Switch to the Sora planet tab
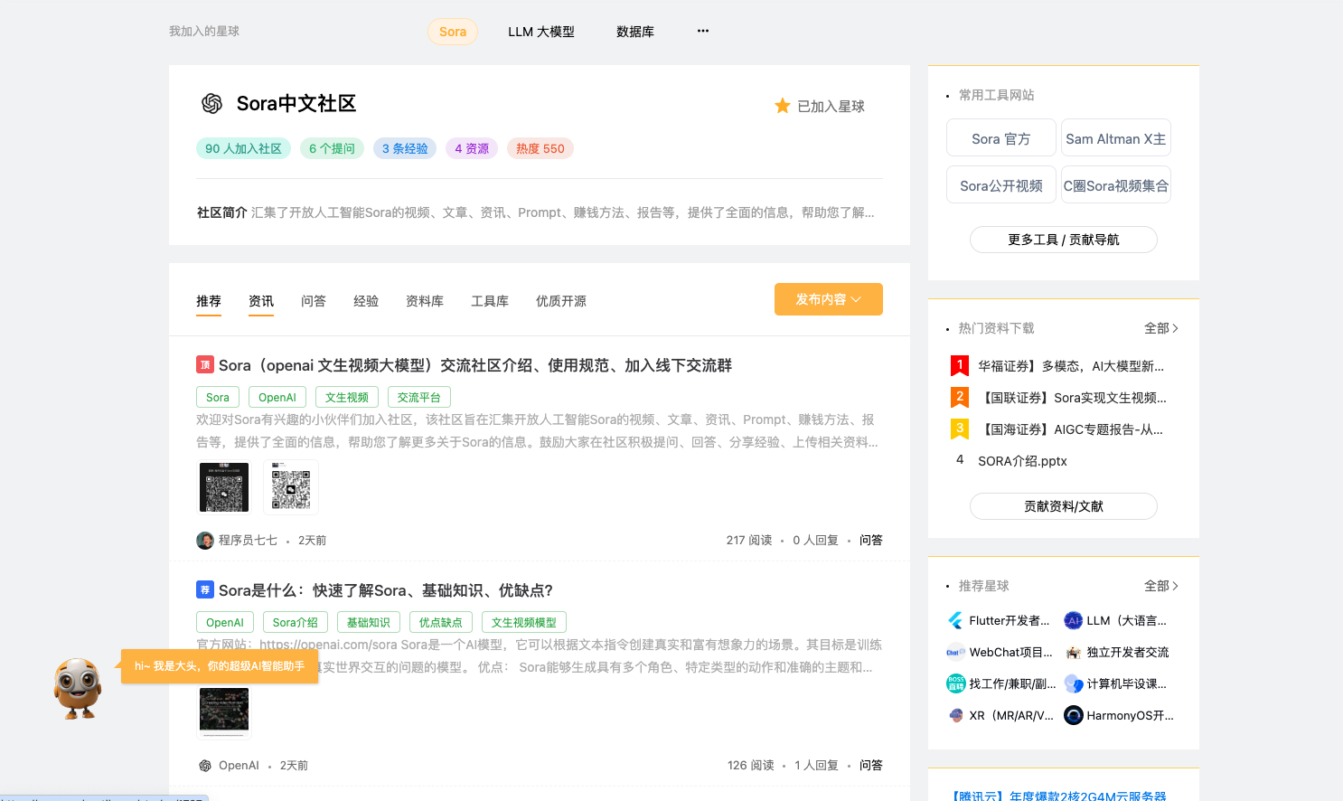The height and width of the screenshot is (801, 1343). (x=453, y=32)
